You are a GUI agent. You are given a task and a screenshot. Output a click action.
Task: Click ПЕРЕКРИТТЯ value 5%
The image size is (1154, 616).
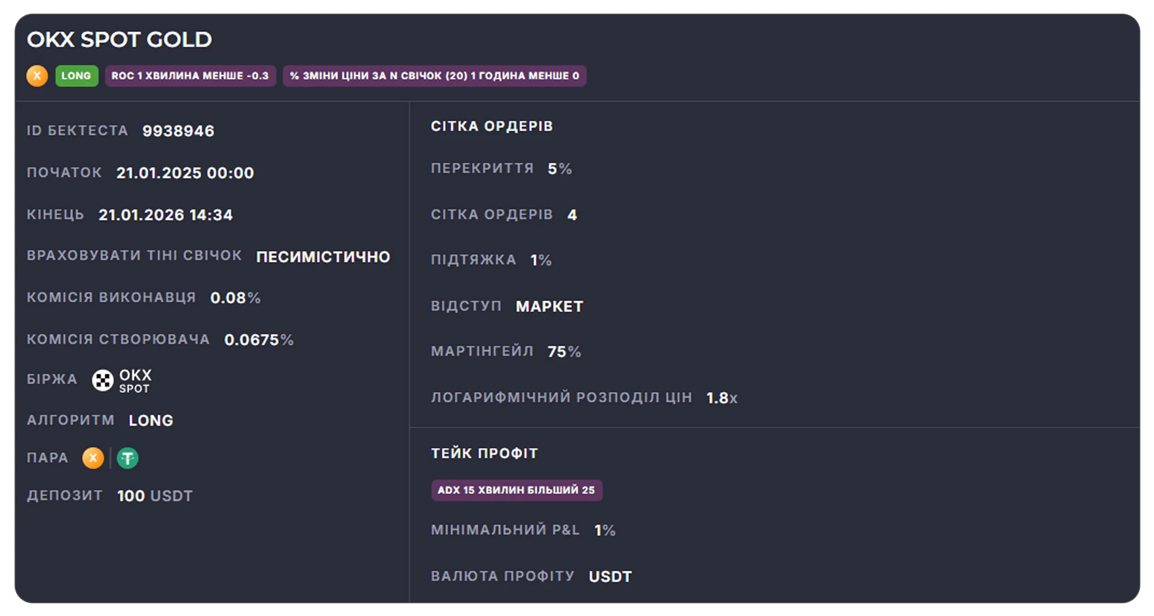[560, 169]
